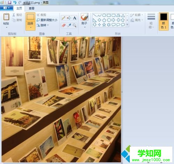Click the Redo arrow in quick access toolbar

(20, 2)
